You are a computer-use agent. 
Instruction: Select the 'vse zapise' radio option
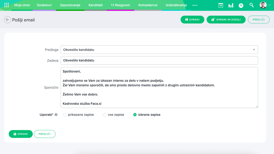[x=105, y=115]
